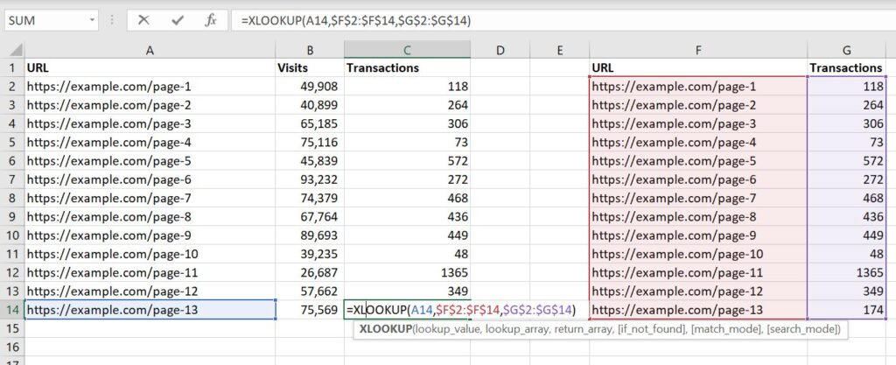Screen dimensions: 896x365
Task: Click XLOOKUP function name in tooltip
Action: point(385,330)
